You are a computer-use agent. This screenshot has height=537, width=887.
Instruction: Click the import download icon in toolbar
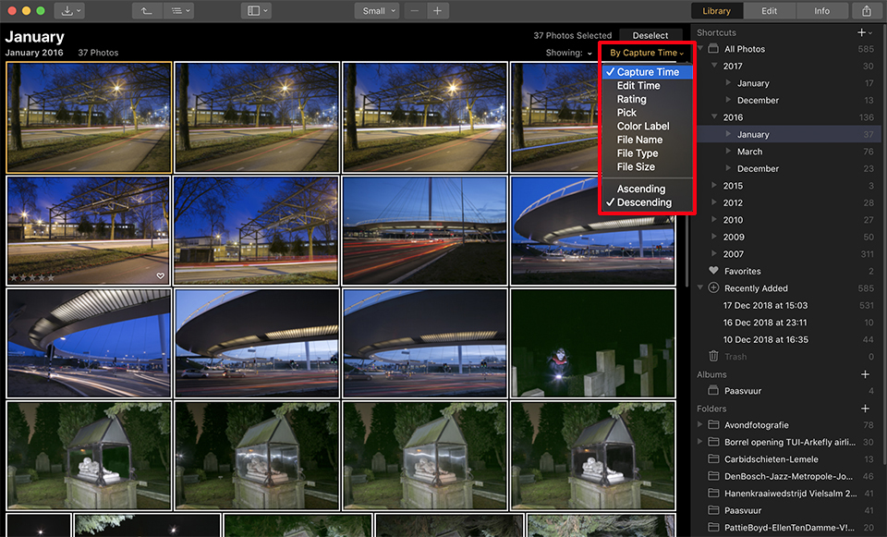(x=67, y=11)
